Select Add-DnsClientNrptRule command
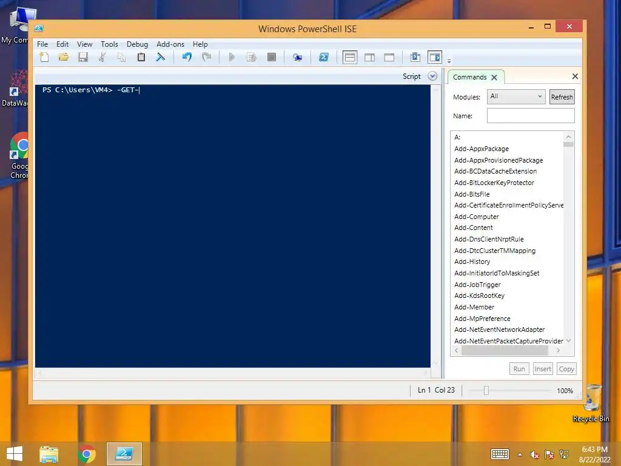The height and width of the screenshot is (466, 621). coord(489,239)
